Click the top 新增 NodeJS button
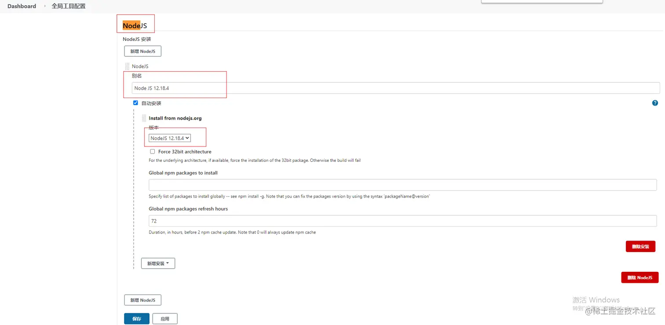 [x=143, y=51]
